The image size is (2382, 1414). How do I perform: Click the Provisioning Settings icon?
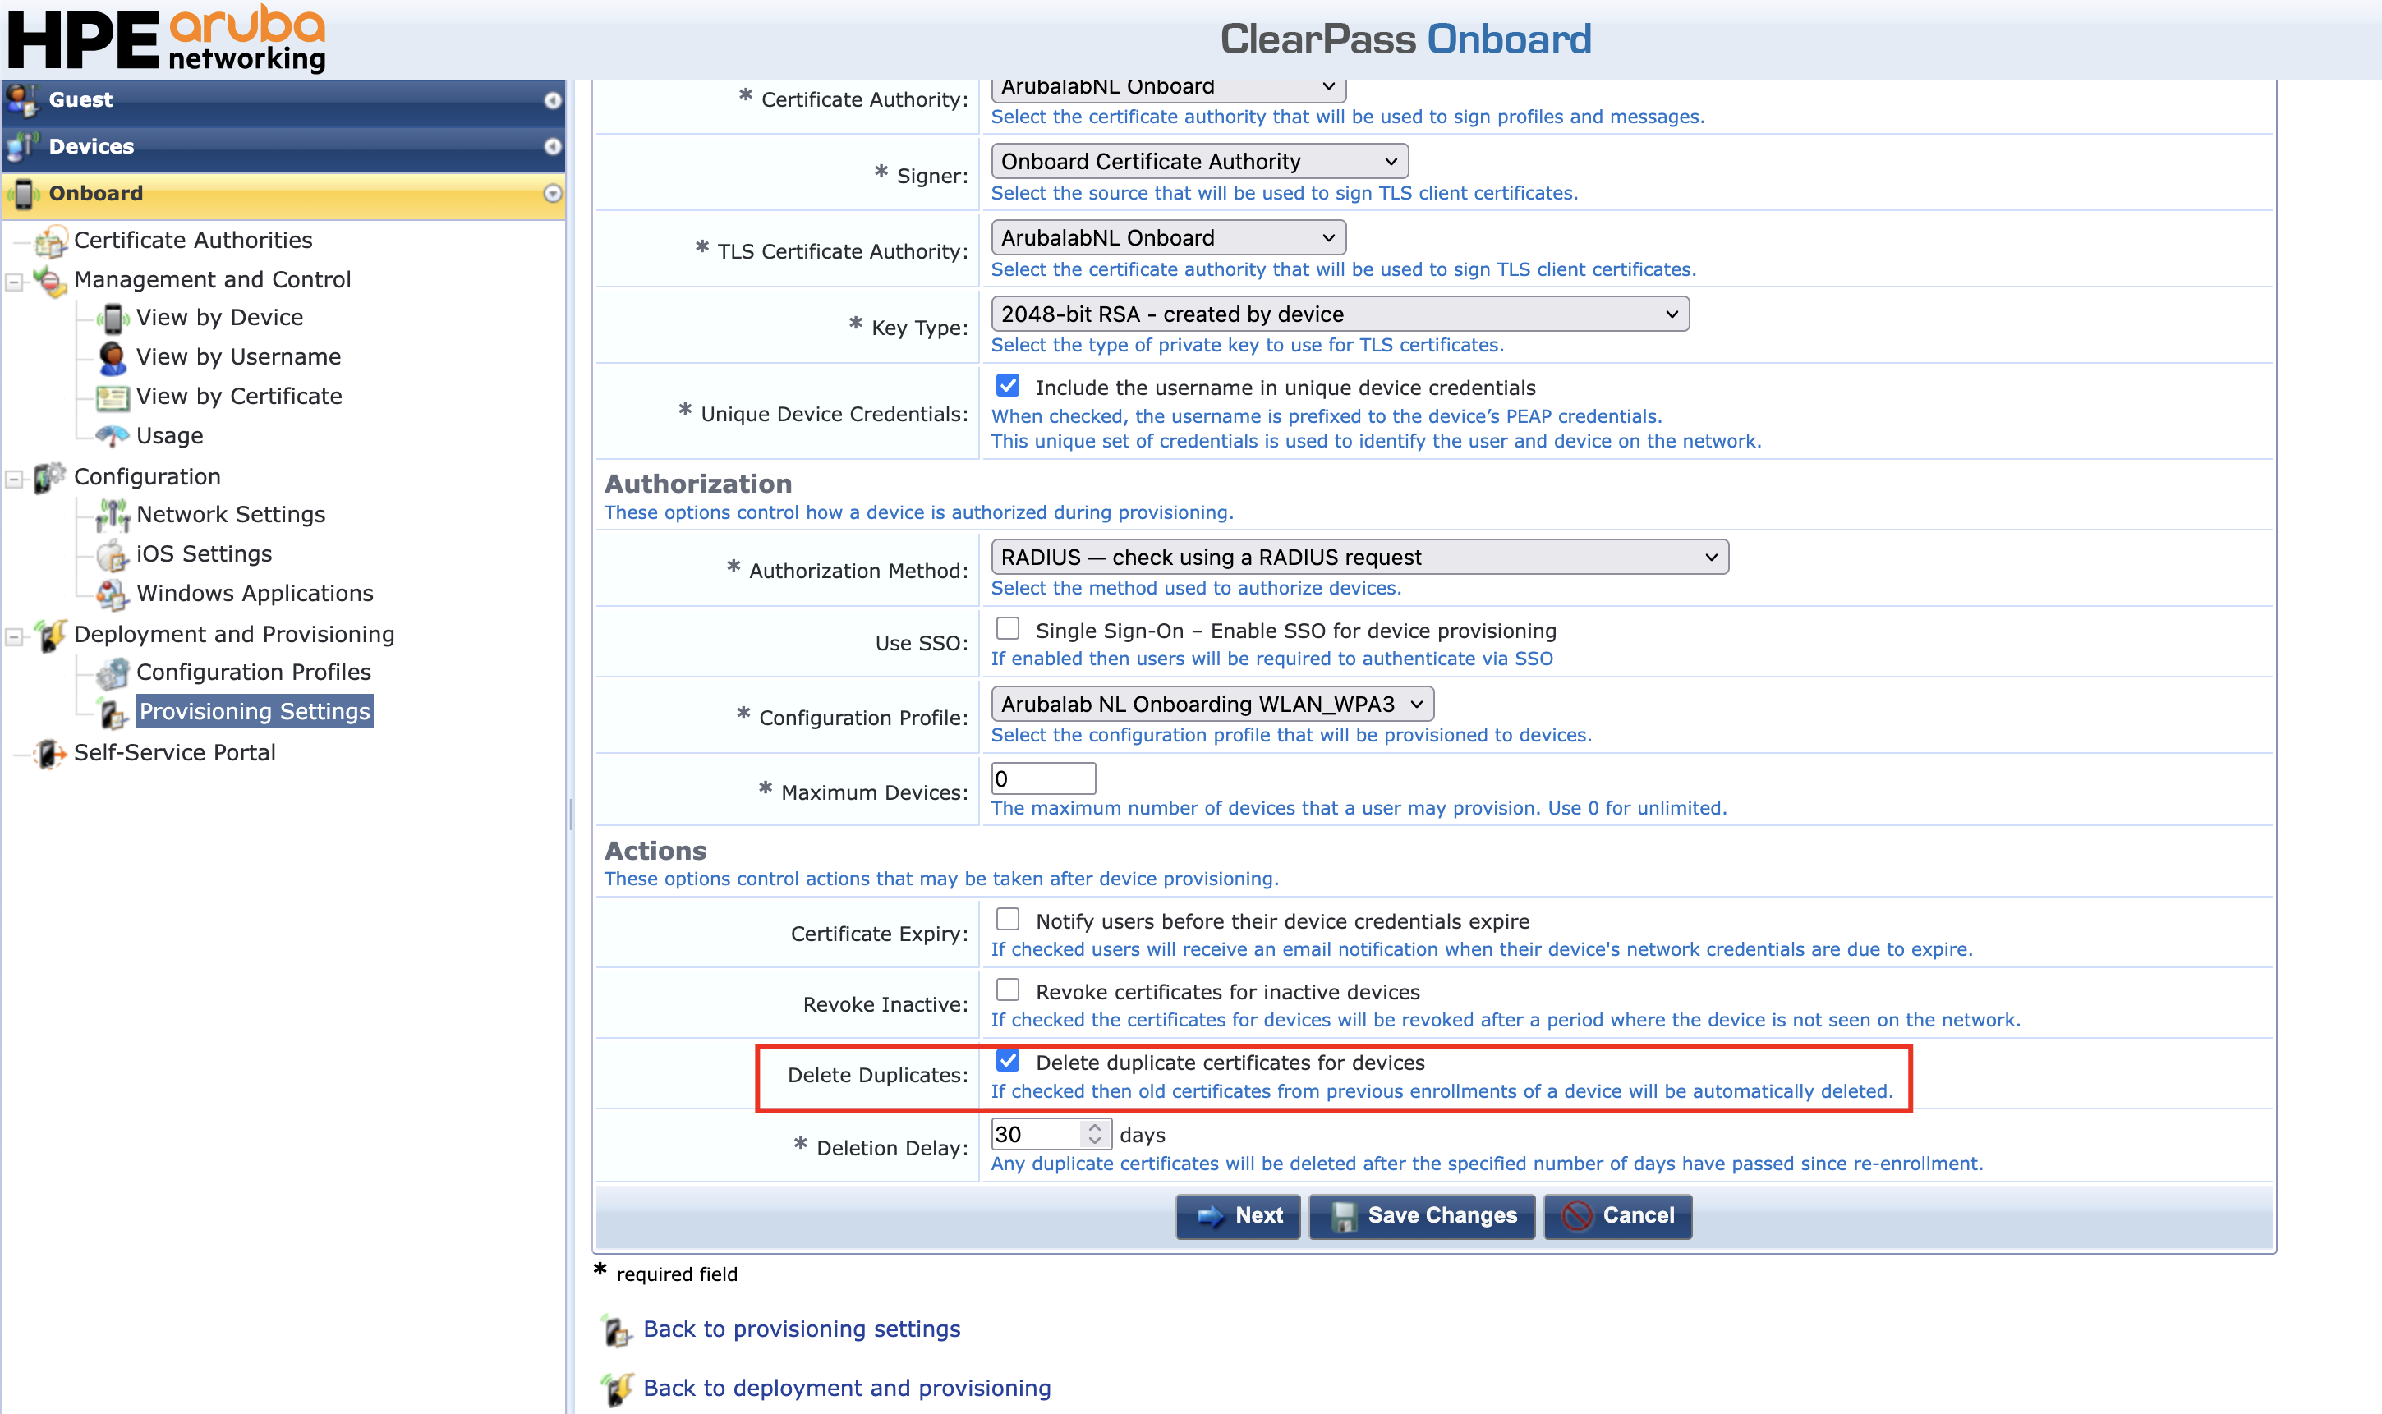click(x=113, y=712)
